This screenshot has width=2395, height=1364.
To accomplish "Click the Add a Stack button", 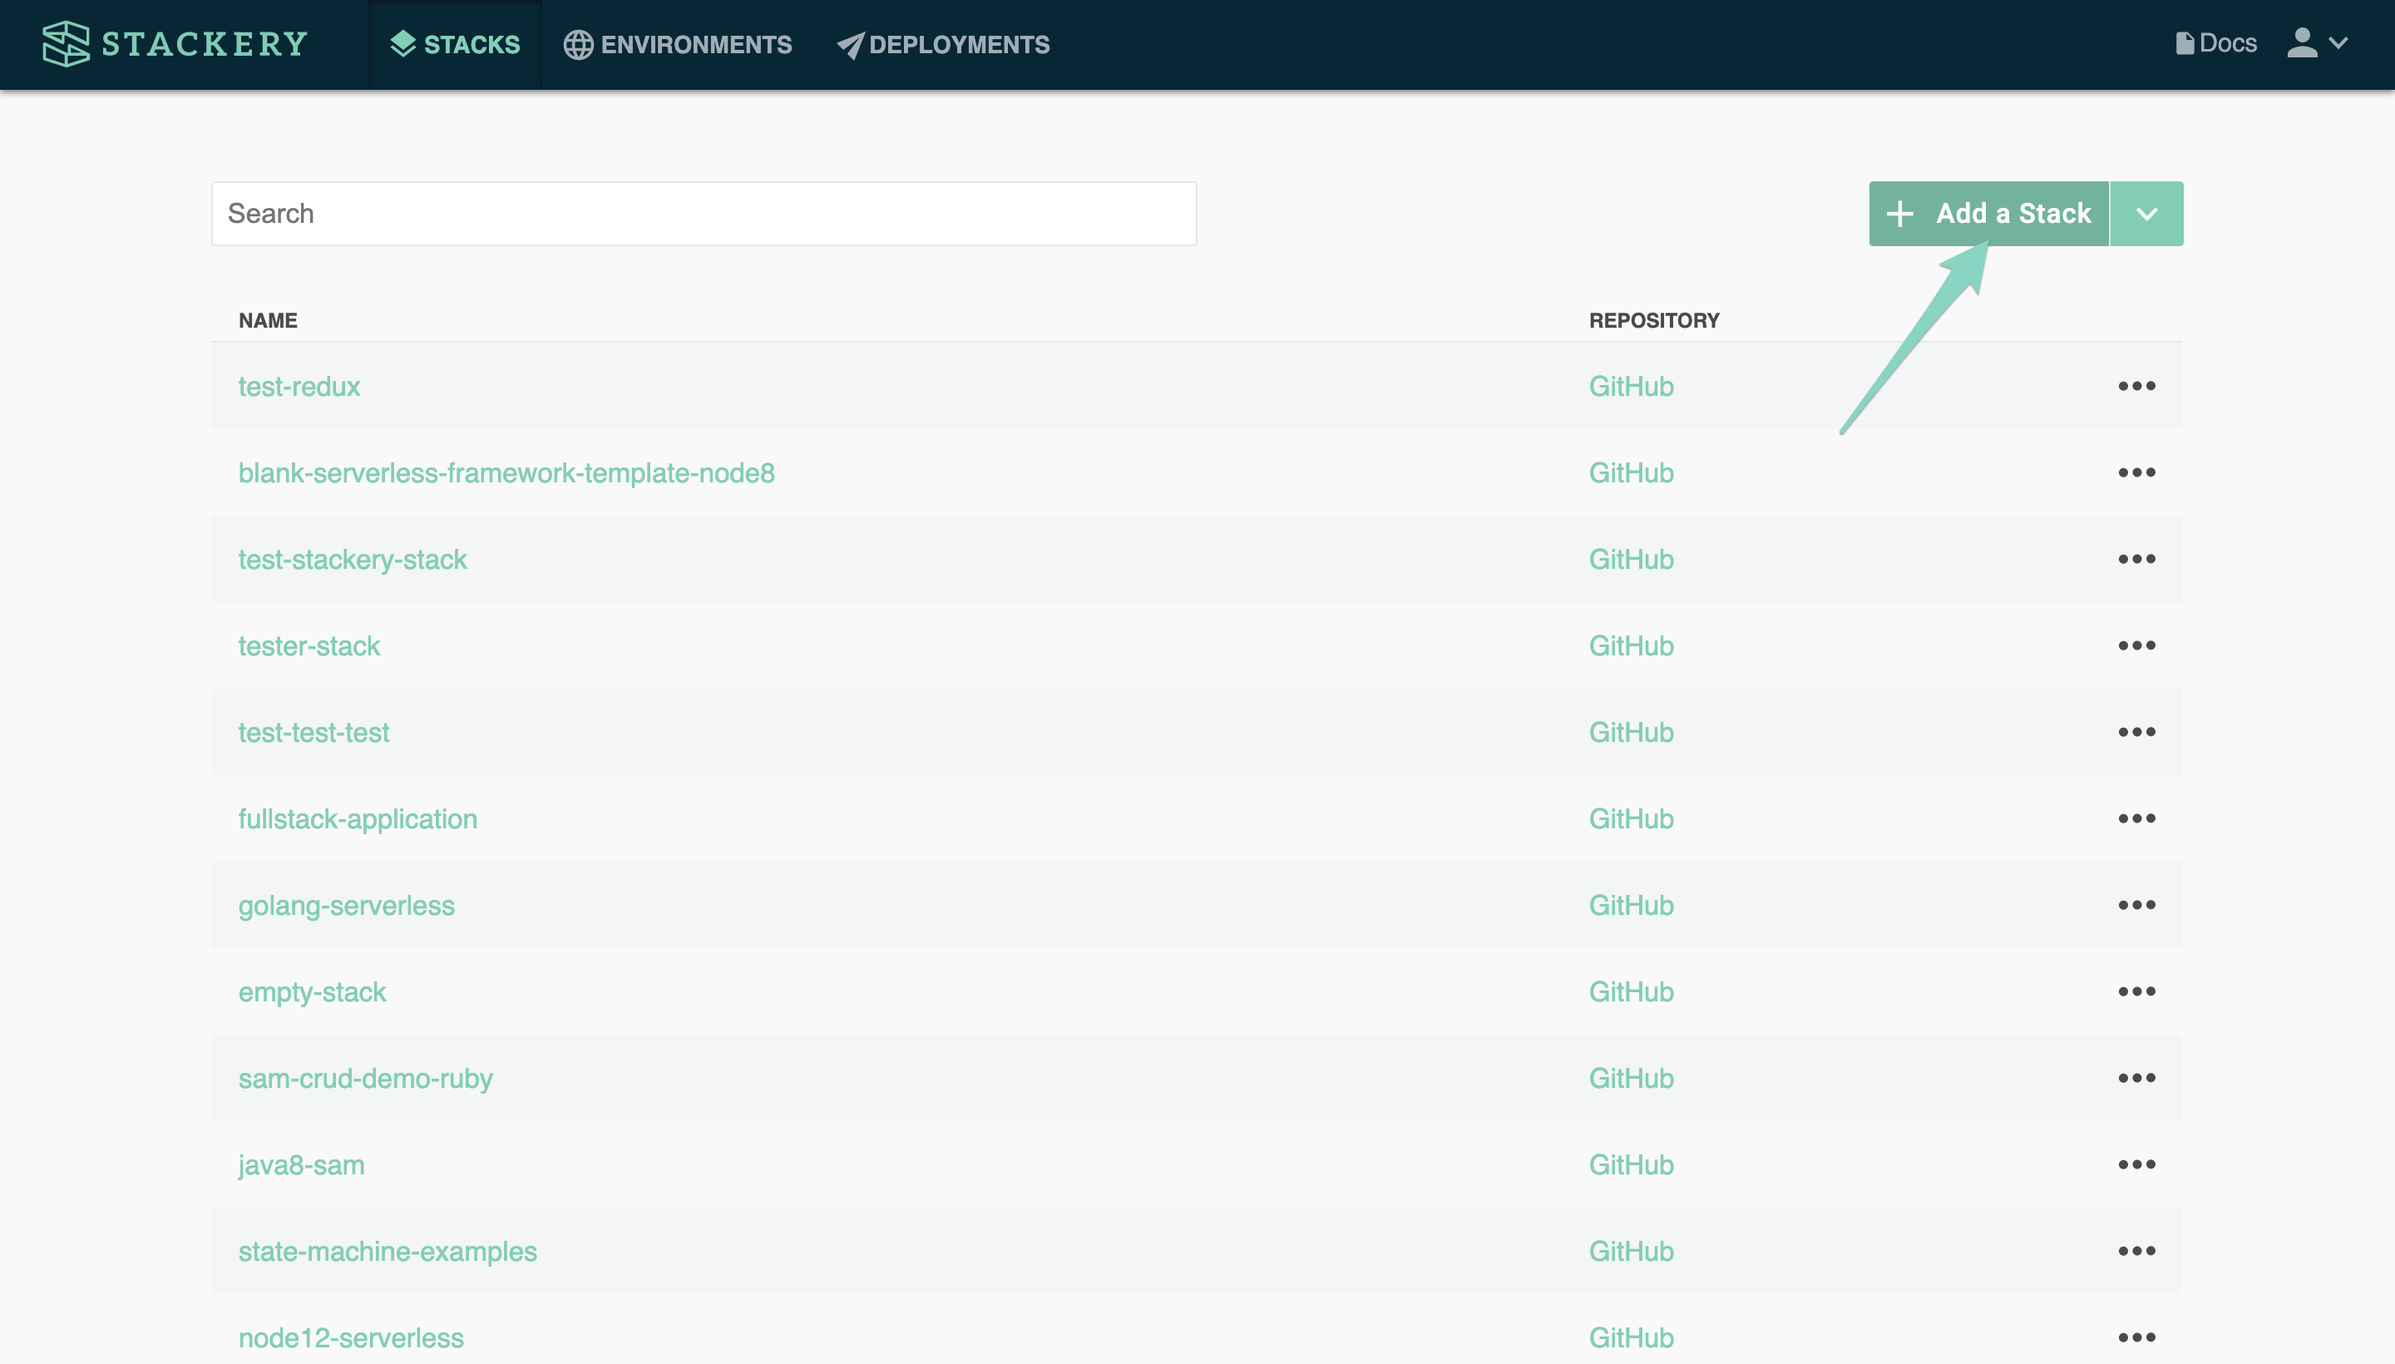I will click(x=1988, y=214).
